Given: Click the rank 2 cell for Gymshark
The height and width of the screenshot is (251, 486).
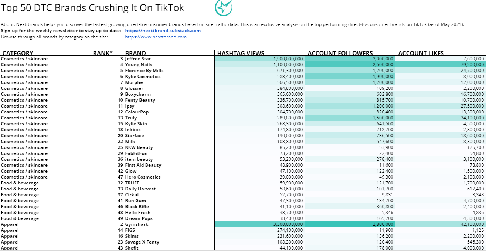Looking at the screenshot, I should tap(121, 224).
